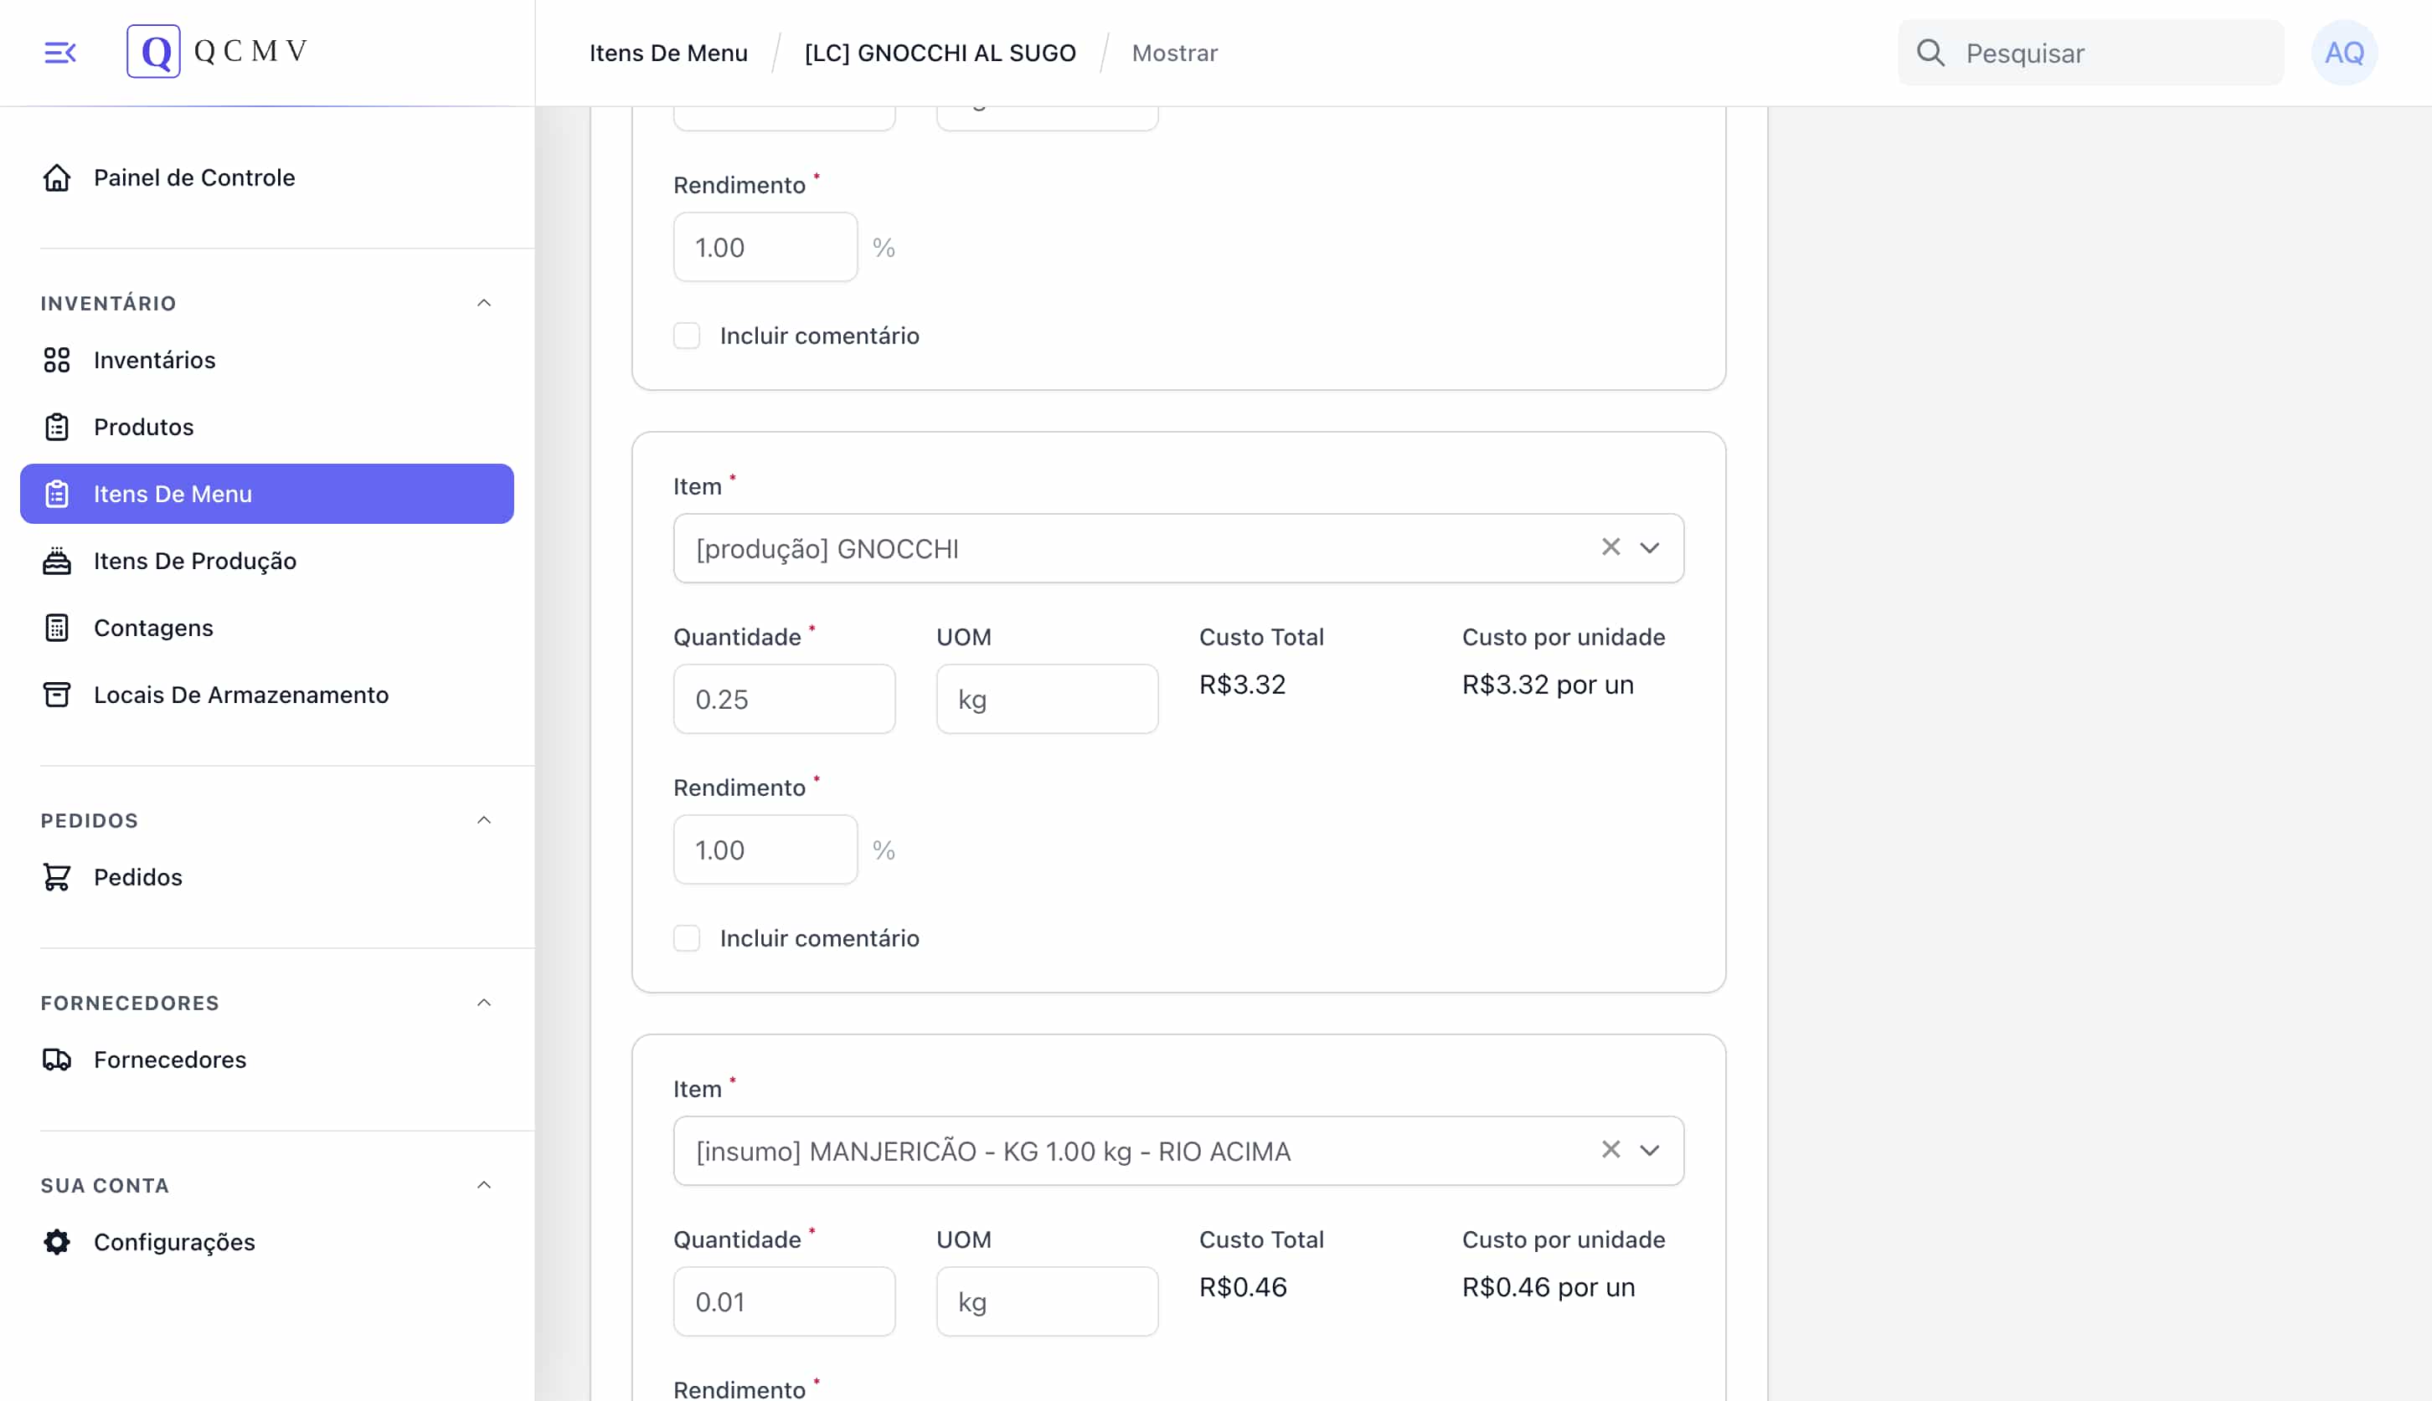This screenshot has height=1401, width=2432.
Task: Collapse the SUA CONTA section
Action: click(484, 1184)
